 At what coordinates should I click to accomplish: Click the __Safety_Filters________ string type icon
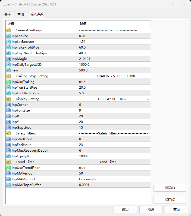tap(8, 133)
